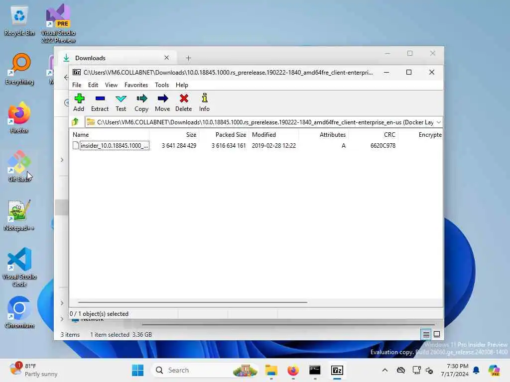Open Firefox from the taskbar
This screenshot has height=382, width=510.
293,370
